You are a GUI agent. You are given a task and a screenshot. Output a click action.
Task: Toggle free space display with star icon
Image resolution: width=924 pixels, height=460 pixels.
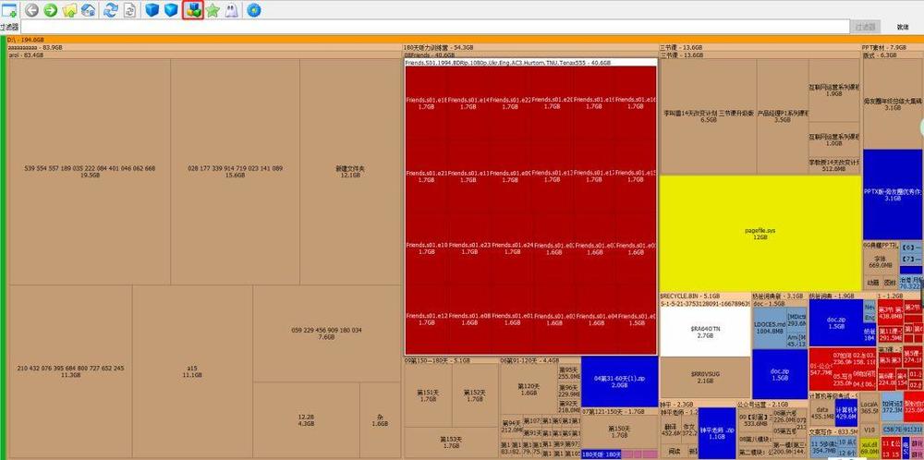pos(213,10)
